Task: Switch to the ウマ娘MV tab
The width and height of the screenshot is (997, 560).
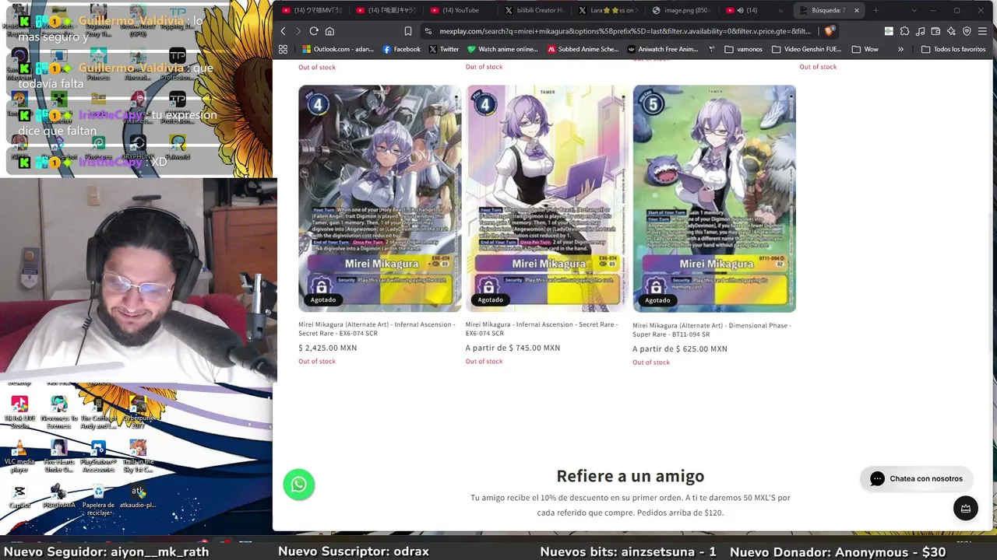Action: [312, 10]
